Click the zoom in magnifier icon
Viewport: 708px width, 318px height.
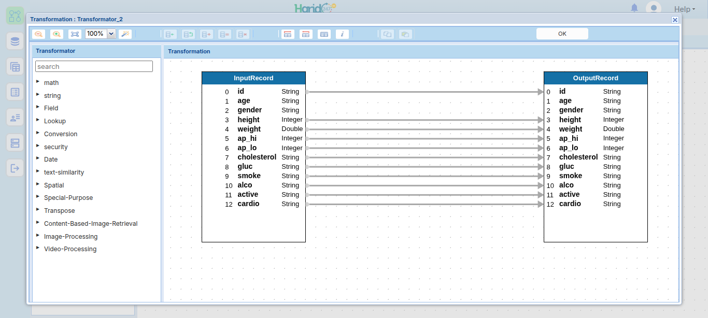click(x=56, y=34)
